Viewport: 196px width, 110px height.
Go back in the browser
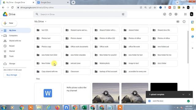pos(3,7)
